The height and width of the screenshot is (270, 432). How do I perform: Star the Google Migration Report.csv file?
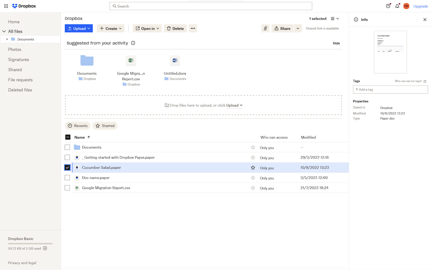253,188
